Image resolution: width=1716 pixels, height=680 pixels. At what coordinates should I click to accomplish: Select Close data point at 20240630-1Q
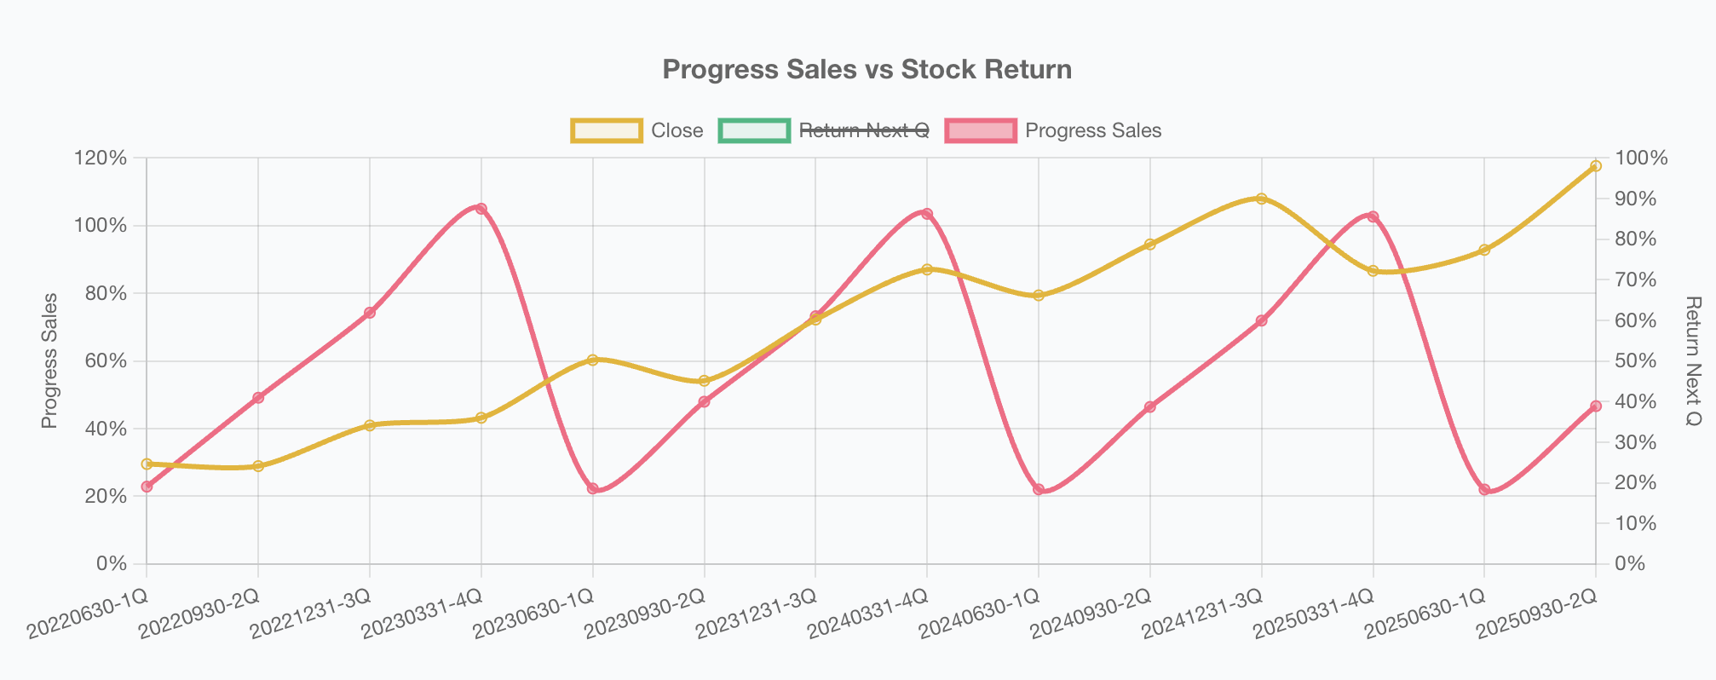(1039, 296)
